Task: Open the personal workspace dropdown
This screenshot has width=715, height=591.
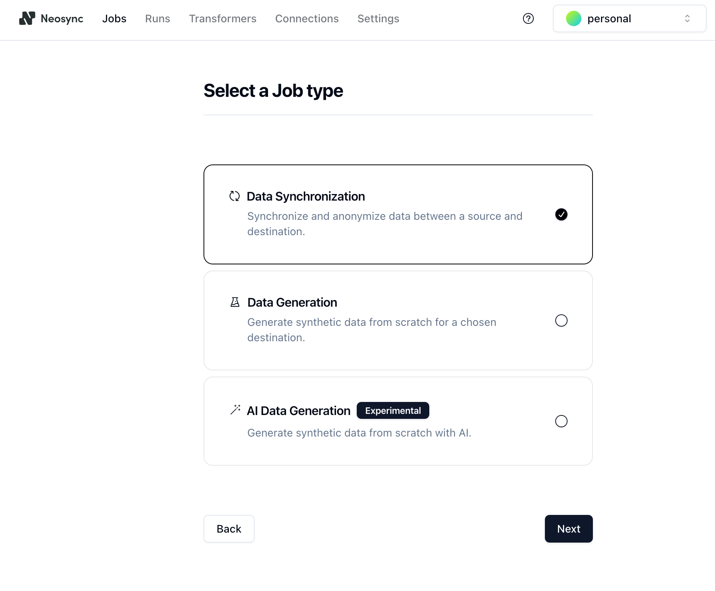Action: 629,18
